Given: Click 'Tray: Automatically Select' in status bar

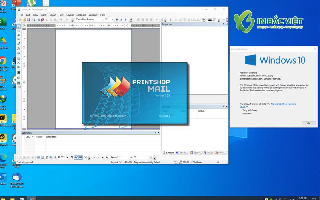Looking at the screenshot, I should click(x=147, y=162).
